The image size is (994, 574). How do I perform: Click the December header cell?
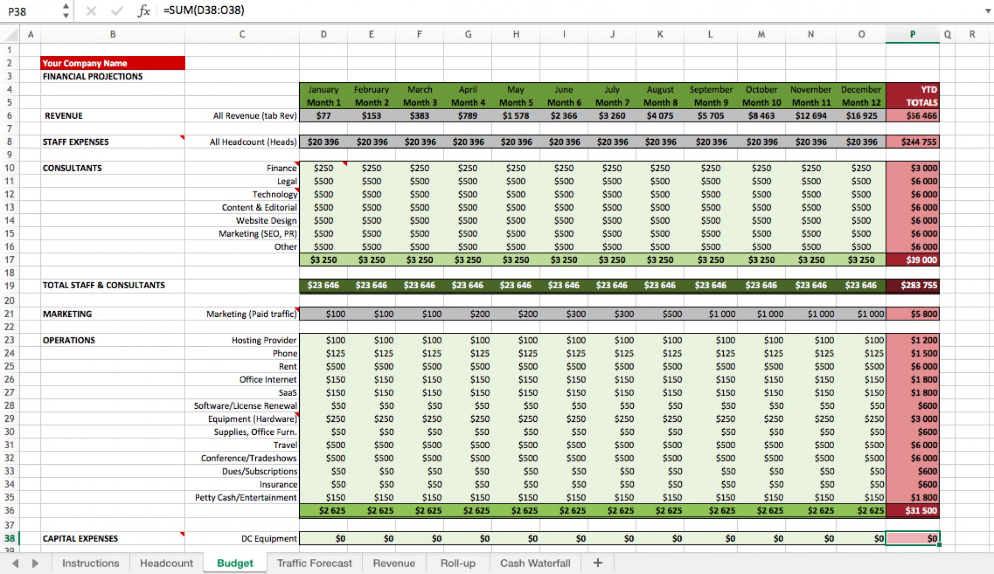click(x=861, y=90)
